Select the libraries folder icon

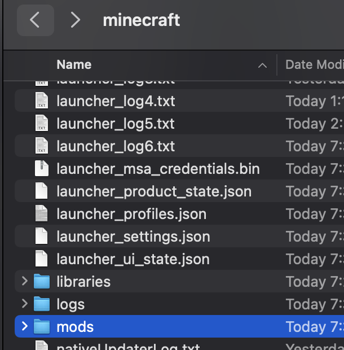(42, 281)
